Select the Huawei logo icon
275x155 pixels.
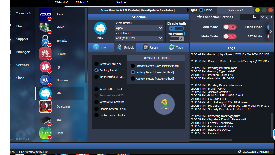coord(45,54)
